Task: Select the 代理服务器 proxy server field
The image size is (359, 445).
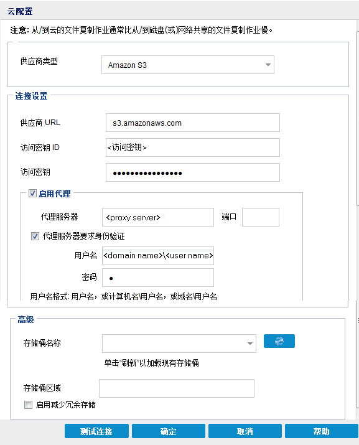Action: pos(158,217)
